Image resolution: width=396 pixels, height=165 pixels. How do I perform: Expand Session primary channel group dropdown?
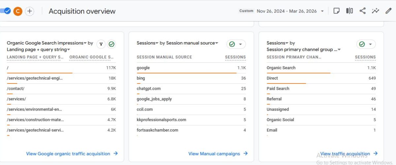coord(339,50)
